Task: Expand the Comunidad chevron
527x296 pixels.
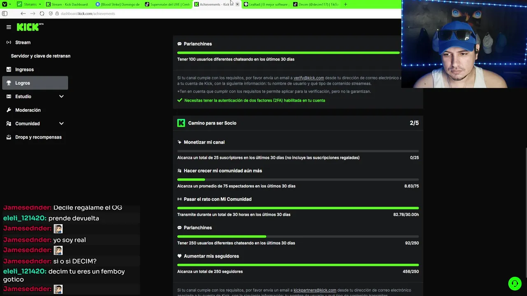Action: (x=61, y=124)
